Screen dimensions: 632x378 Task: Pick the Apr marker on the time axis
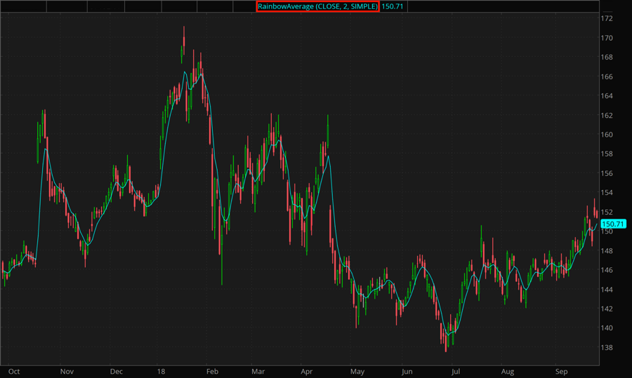click(x=306, y=371)
